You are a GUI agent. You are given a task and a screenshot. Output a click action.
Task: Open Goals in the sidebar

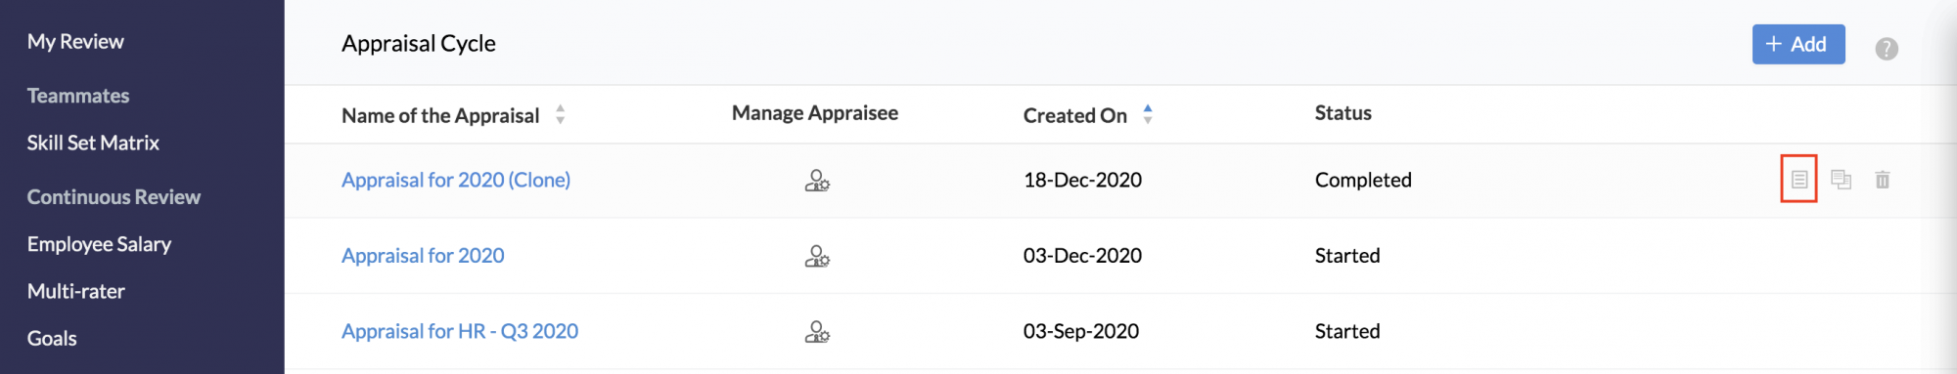pyautogui.click(x=52, y=338)
